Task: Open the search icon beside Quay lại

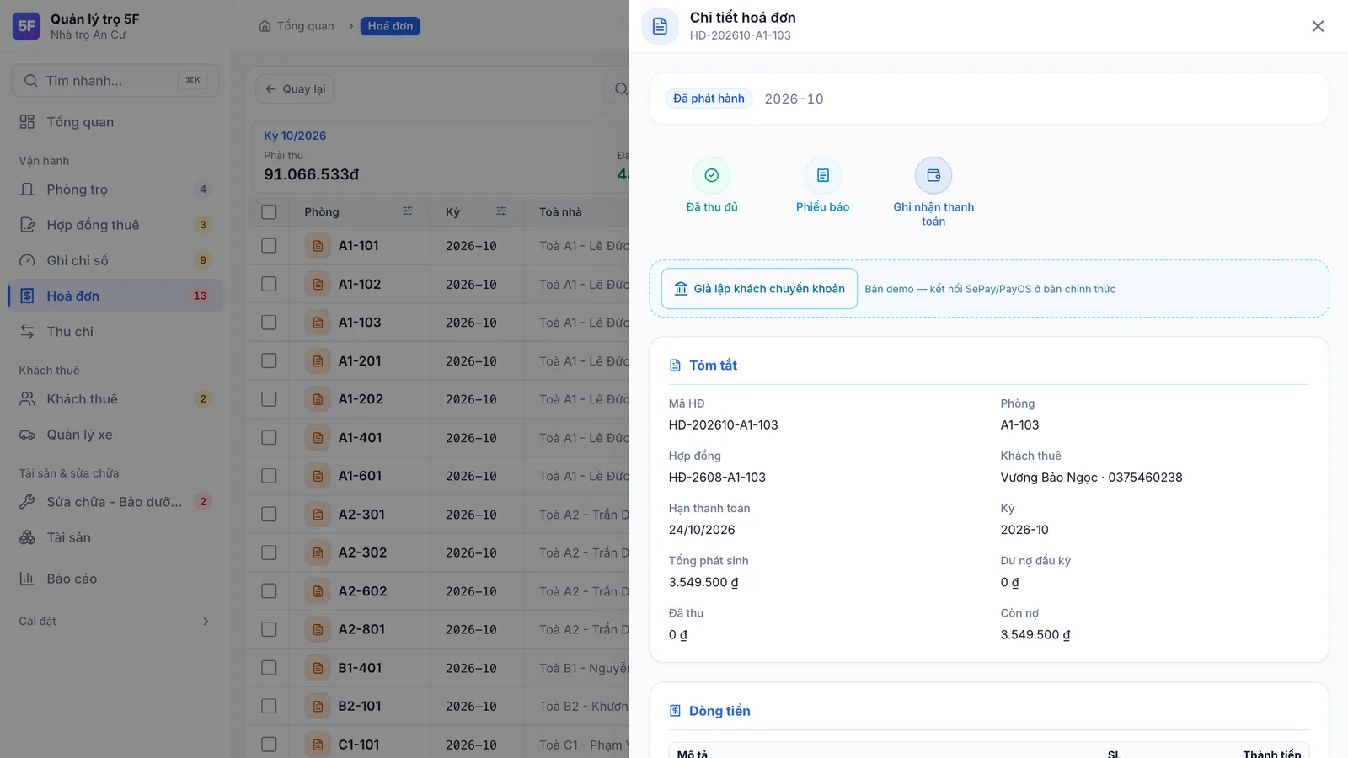Action: click(621, 89)
